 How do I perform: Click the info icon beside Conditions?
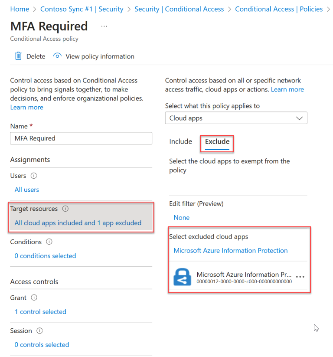click(x=50, y=242)
